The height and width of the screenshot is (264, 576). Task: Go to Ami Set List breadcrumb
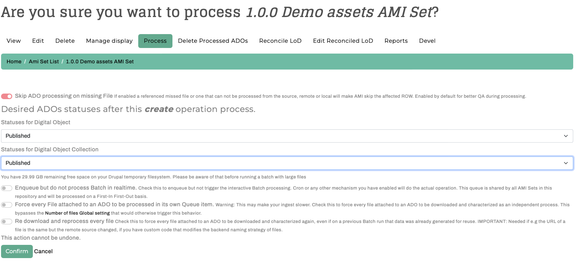[x=44, y=62]
